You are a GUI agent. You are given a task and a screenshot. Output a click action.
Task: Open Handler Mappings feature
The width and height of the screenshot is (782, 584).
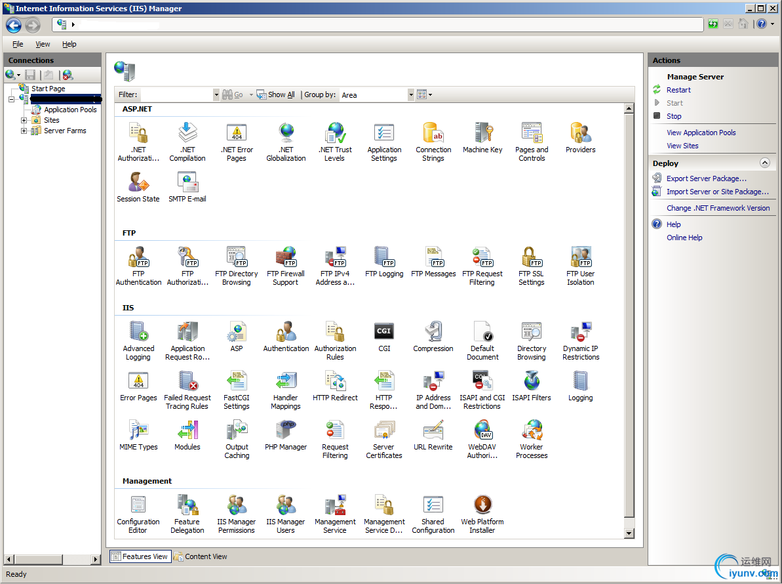(x=286, y=390)
